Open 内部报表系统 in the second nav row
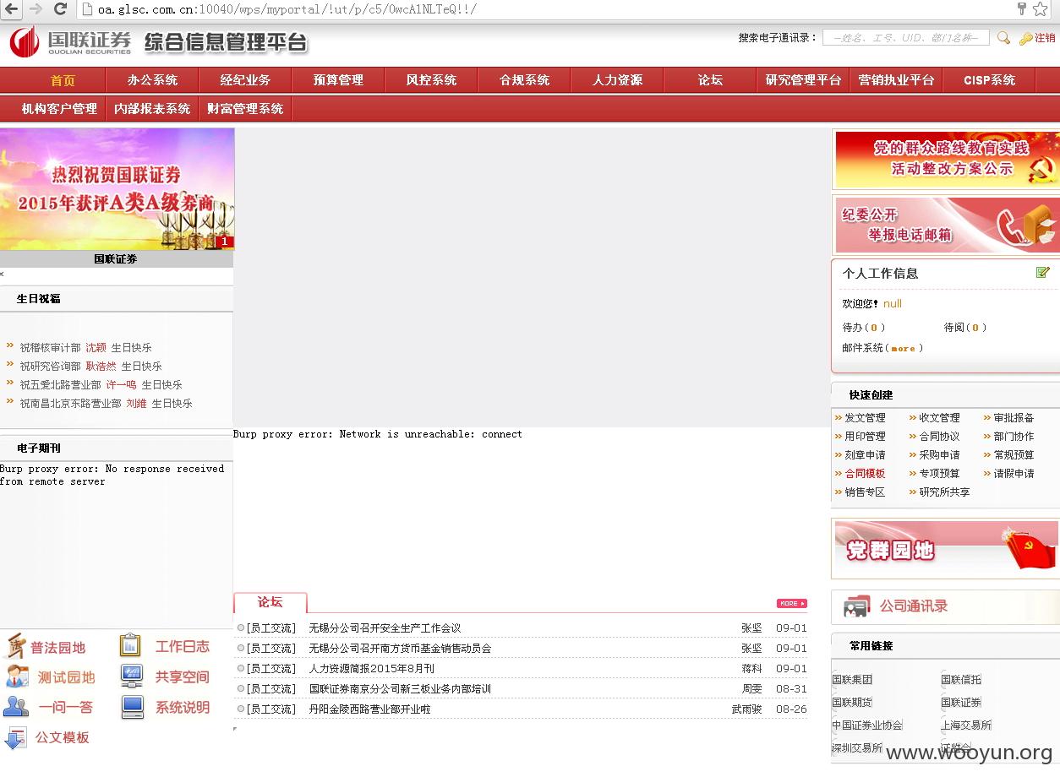 tap(152, 109)
